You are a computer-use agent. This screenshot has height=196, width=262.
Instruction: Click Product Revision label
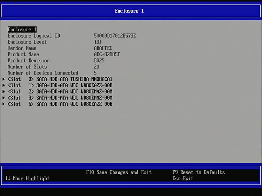pyautogui.click(x=29, y=61)
